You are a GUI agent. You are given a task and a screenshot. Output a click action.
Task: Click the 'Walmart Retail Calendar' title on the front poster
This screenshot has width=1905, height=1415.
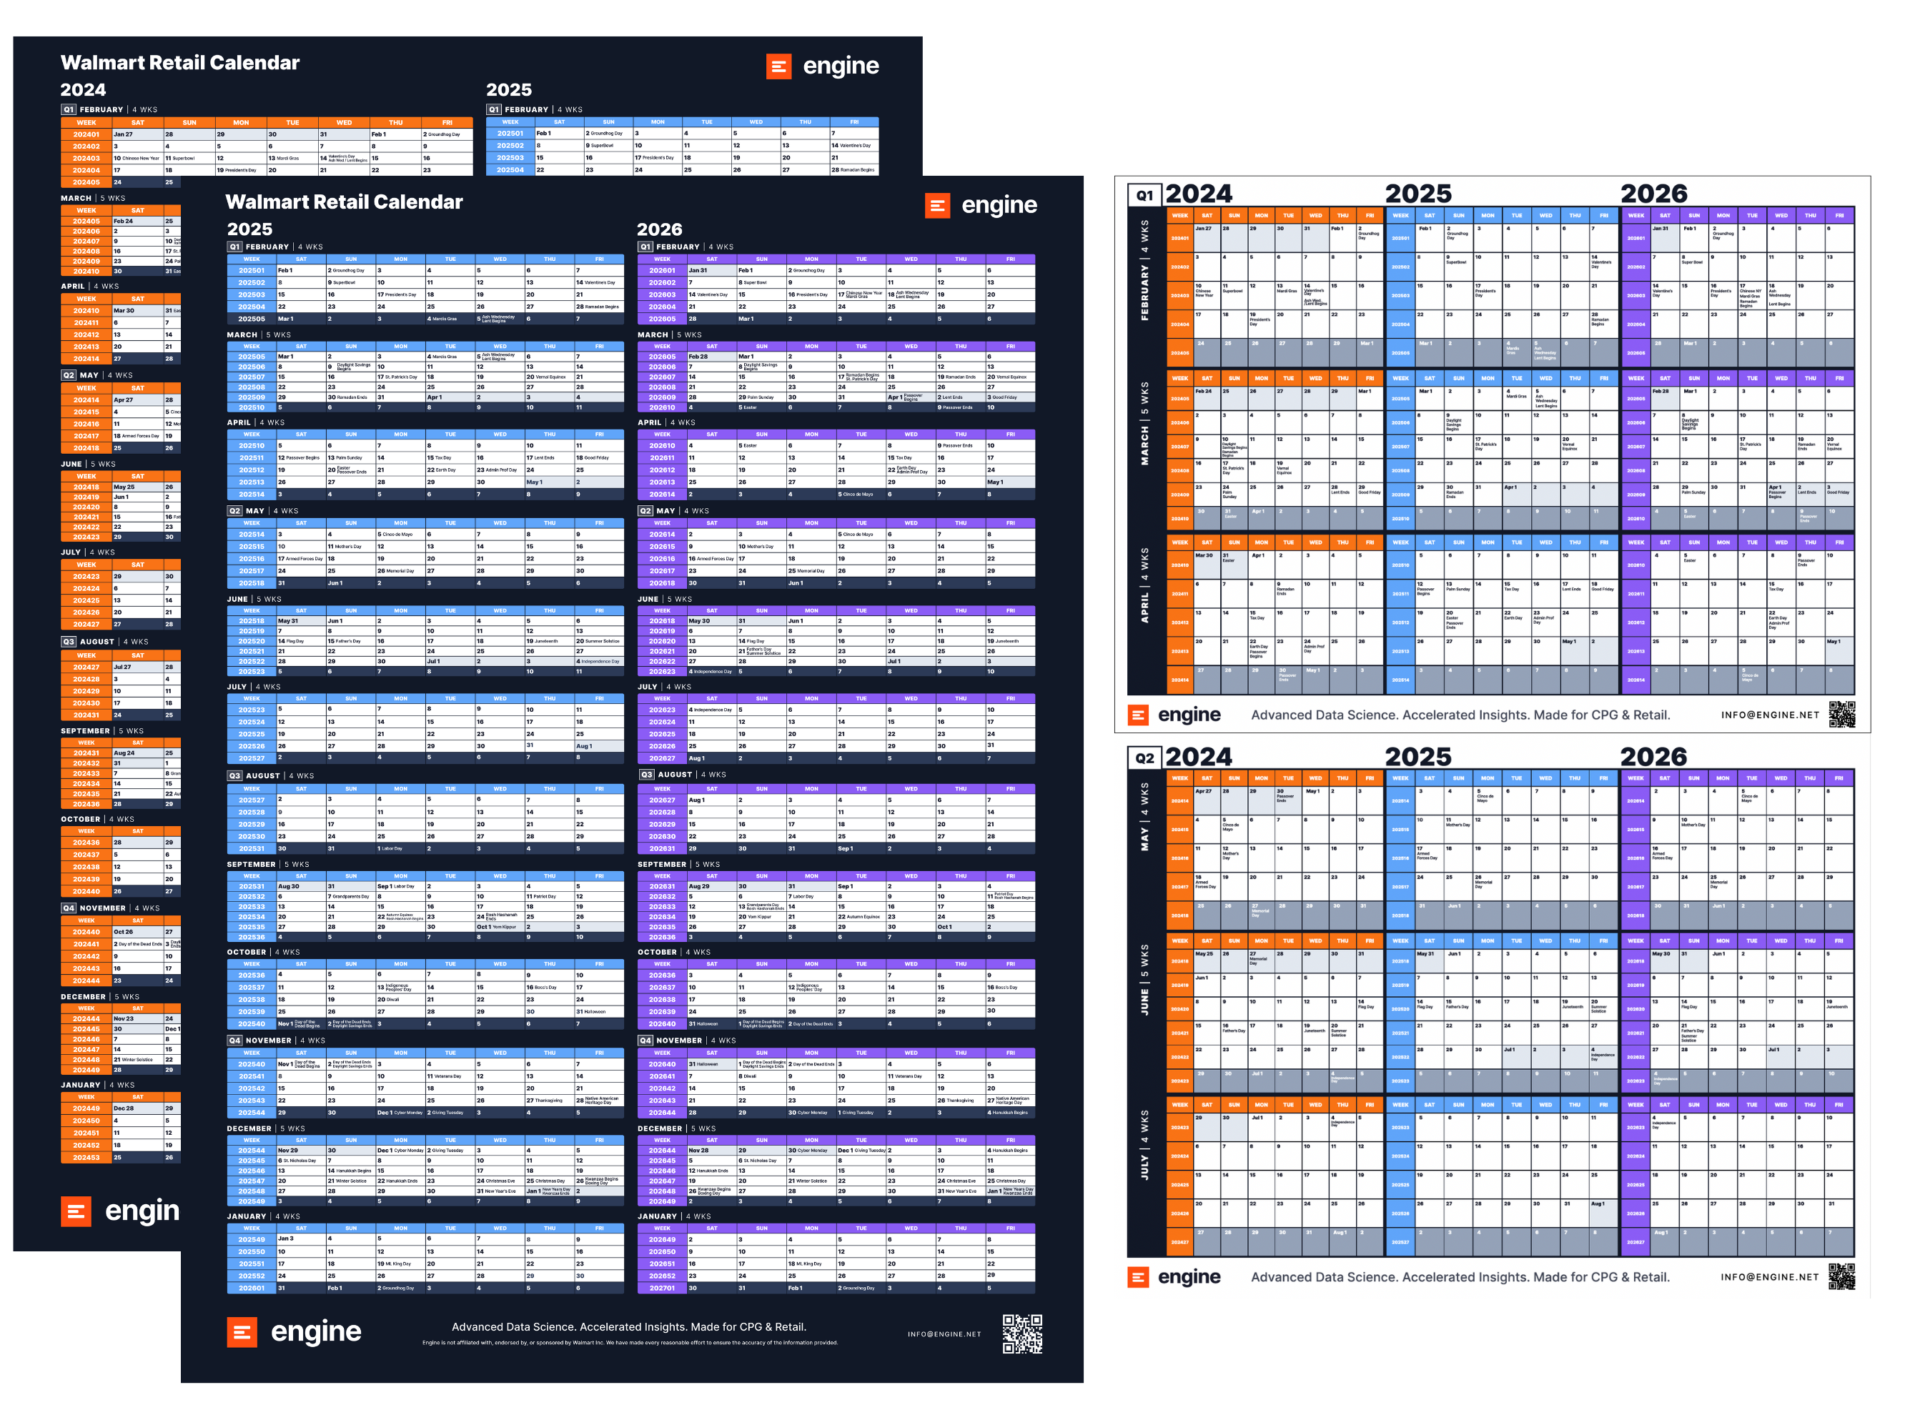pyautogui.click(x=344, y=202)
